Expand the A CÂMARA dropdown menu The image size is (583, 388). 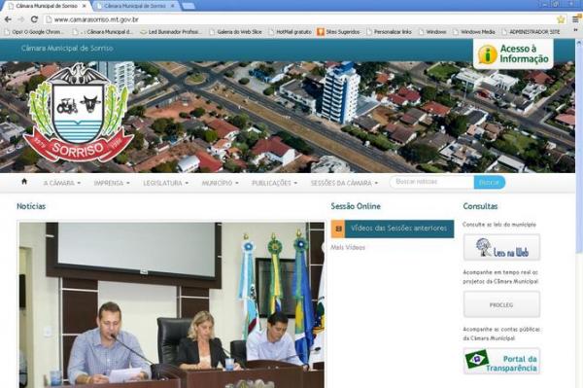coord(62,183)
